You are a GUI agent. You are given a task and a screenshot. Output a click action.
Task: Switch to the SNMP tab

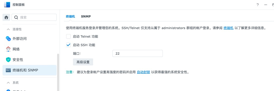point(86,17)
